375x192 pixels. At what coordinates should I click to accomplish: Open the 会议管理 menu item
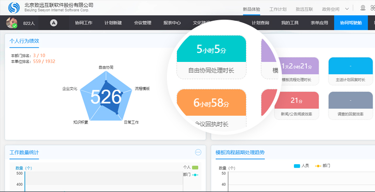pos(142,23)
